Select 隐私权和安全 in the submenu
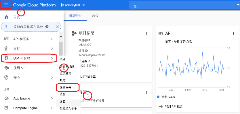The width and height of the screenshot is (240, 114). pos(68,109)
